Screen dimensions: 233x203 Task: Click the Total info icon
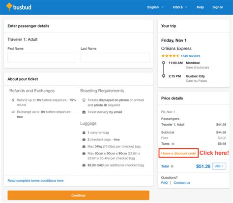172,167
